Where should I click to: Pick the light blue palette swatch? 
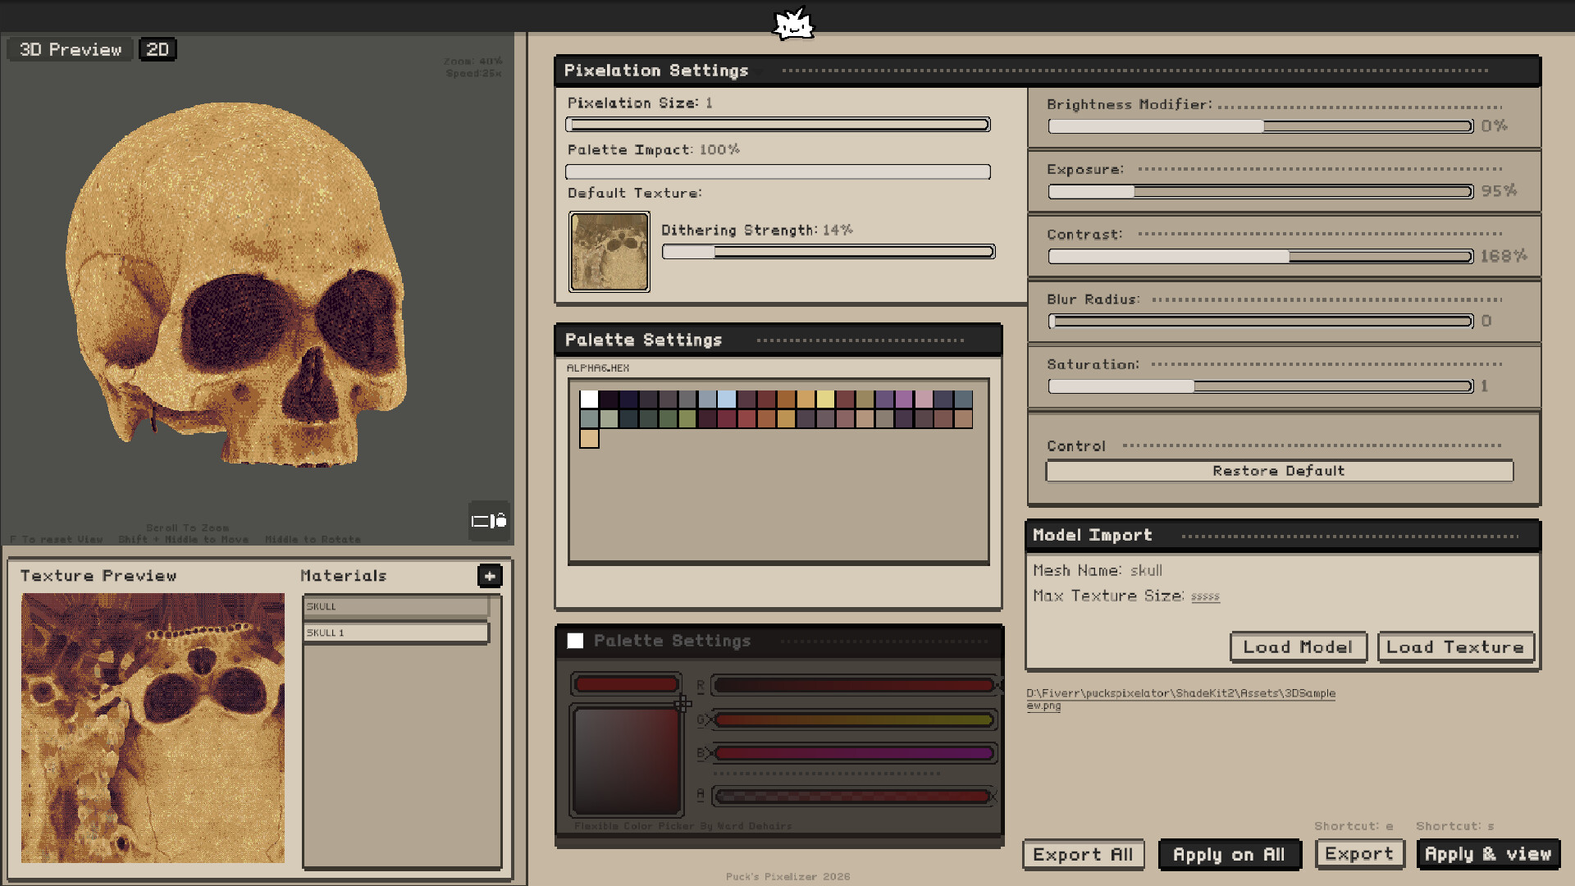tap(727, 400)
